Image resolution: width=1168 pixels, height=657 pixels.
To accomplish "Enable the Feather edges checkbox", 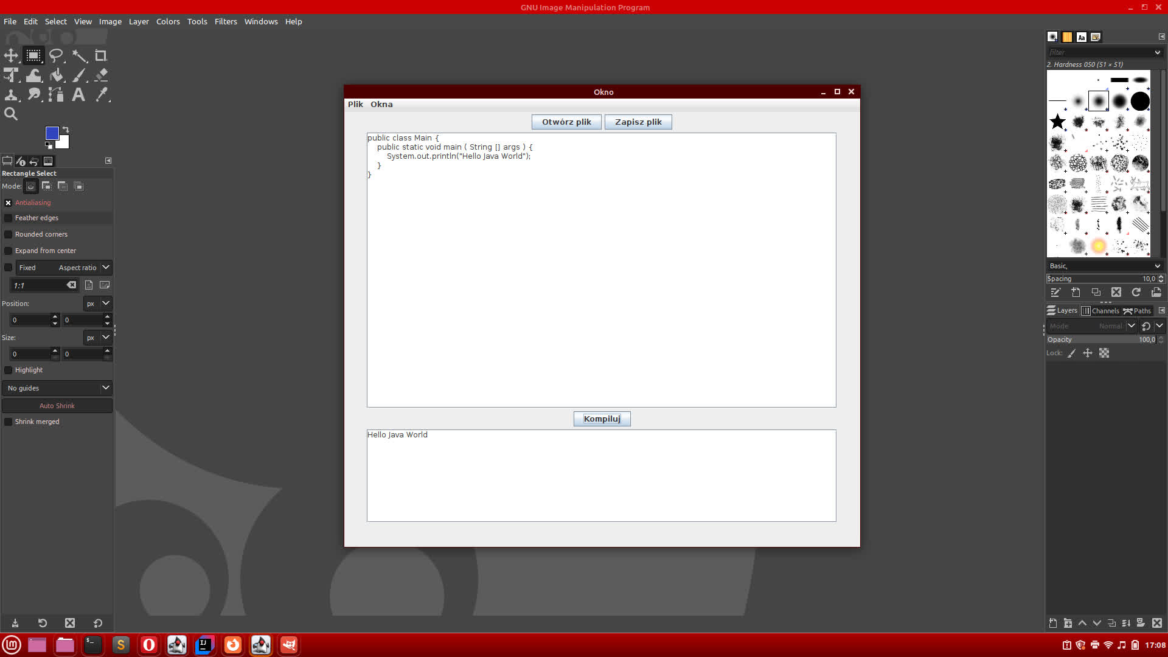I will 9,218.
